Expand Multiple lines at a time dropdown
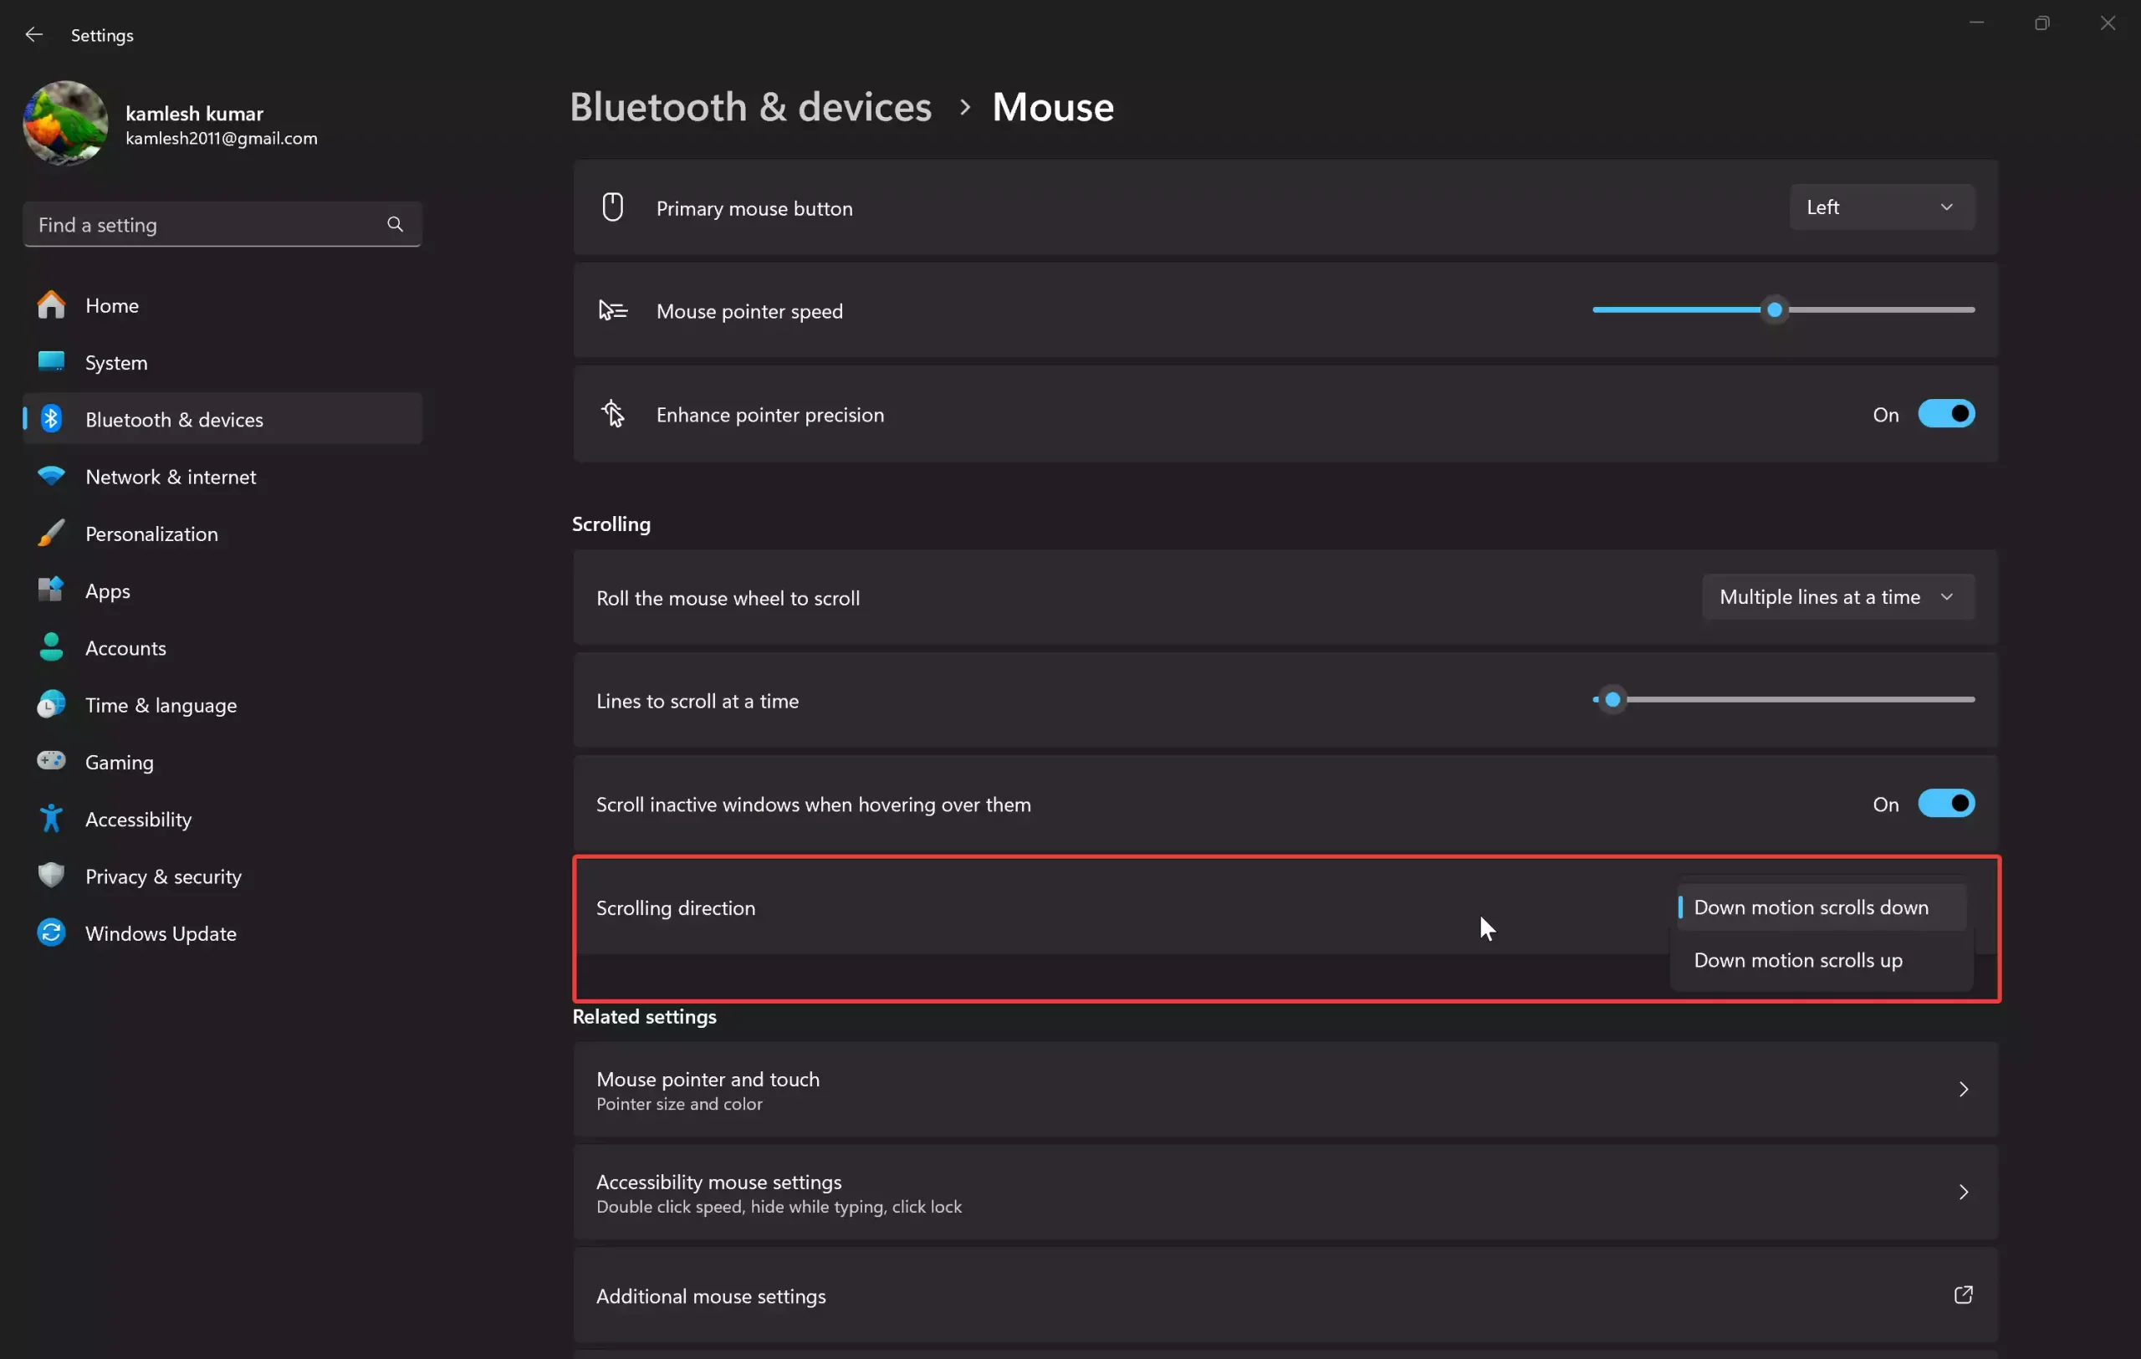The height and width of the screenshot is (1359, 2141). click(1837, 597)
